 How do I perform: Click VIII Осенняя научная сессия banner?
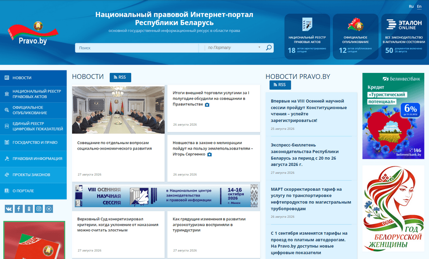[166, 196]
